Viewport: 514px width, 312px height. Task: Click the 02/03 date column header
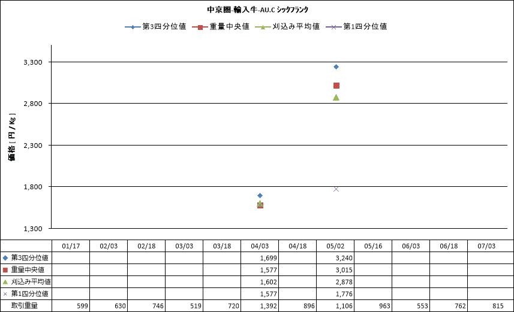(x=109, y=246)
